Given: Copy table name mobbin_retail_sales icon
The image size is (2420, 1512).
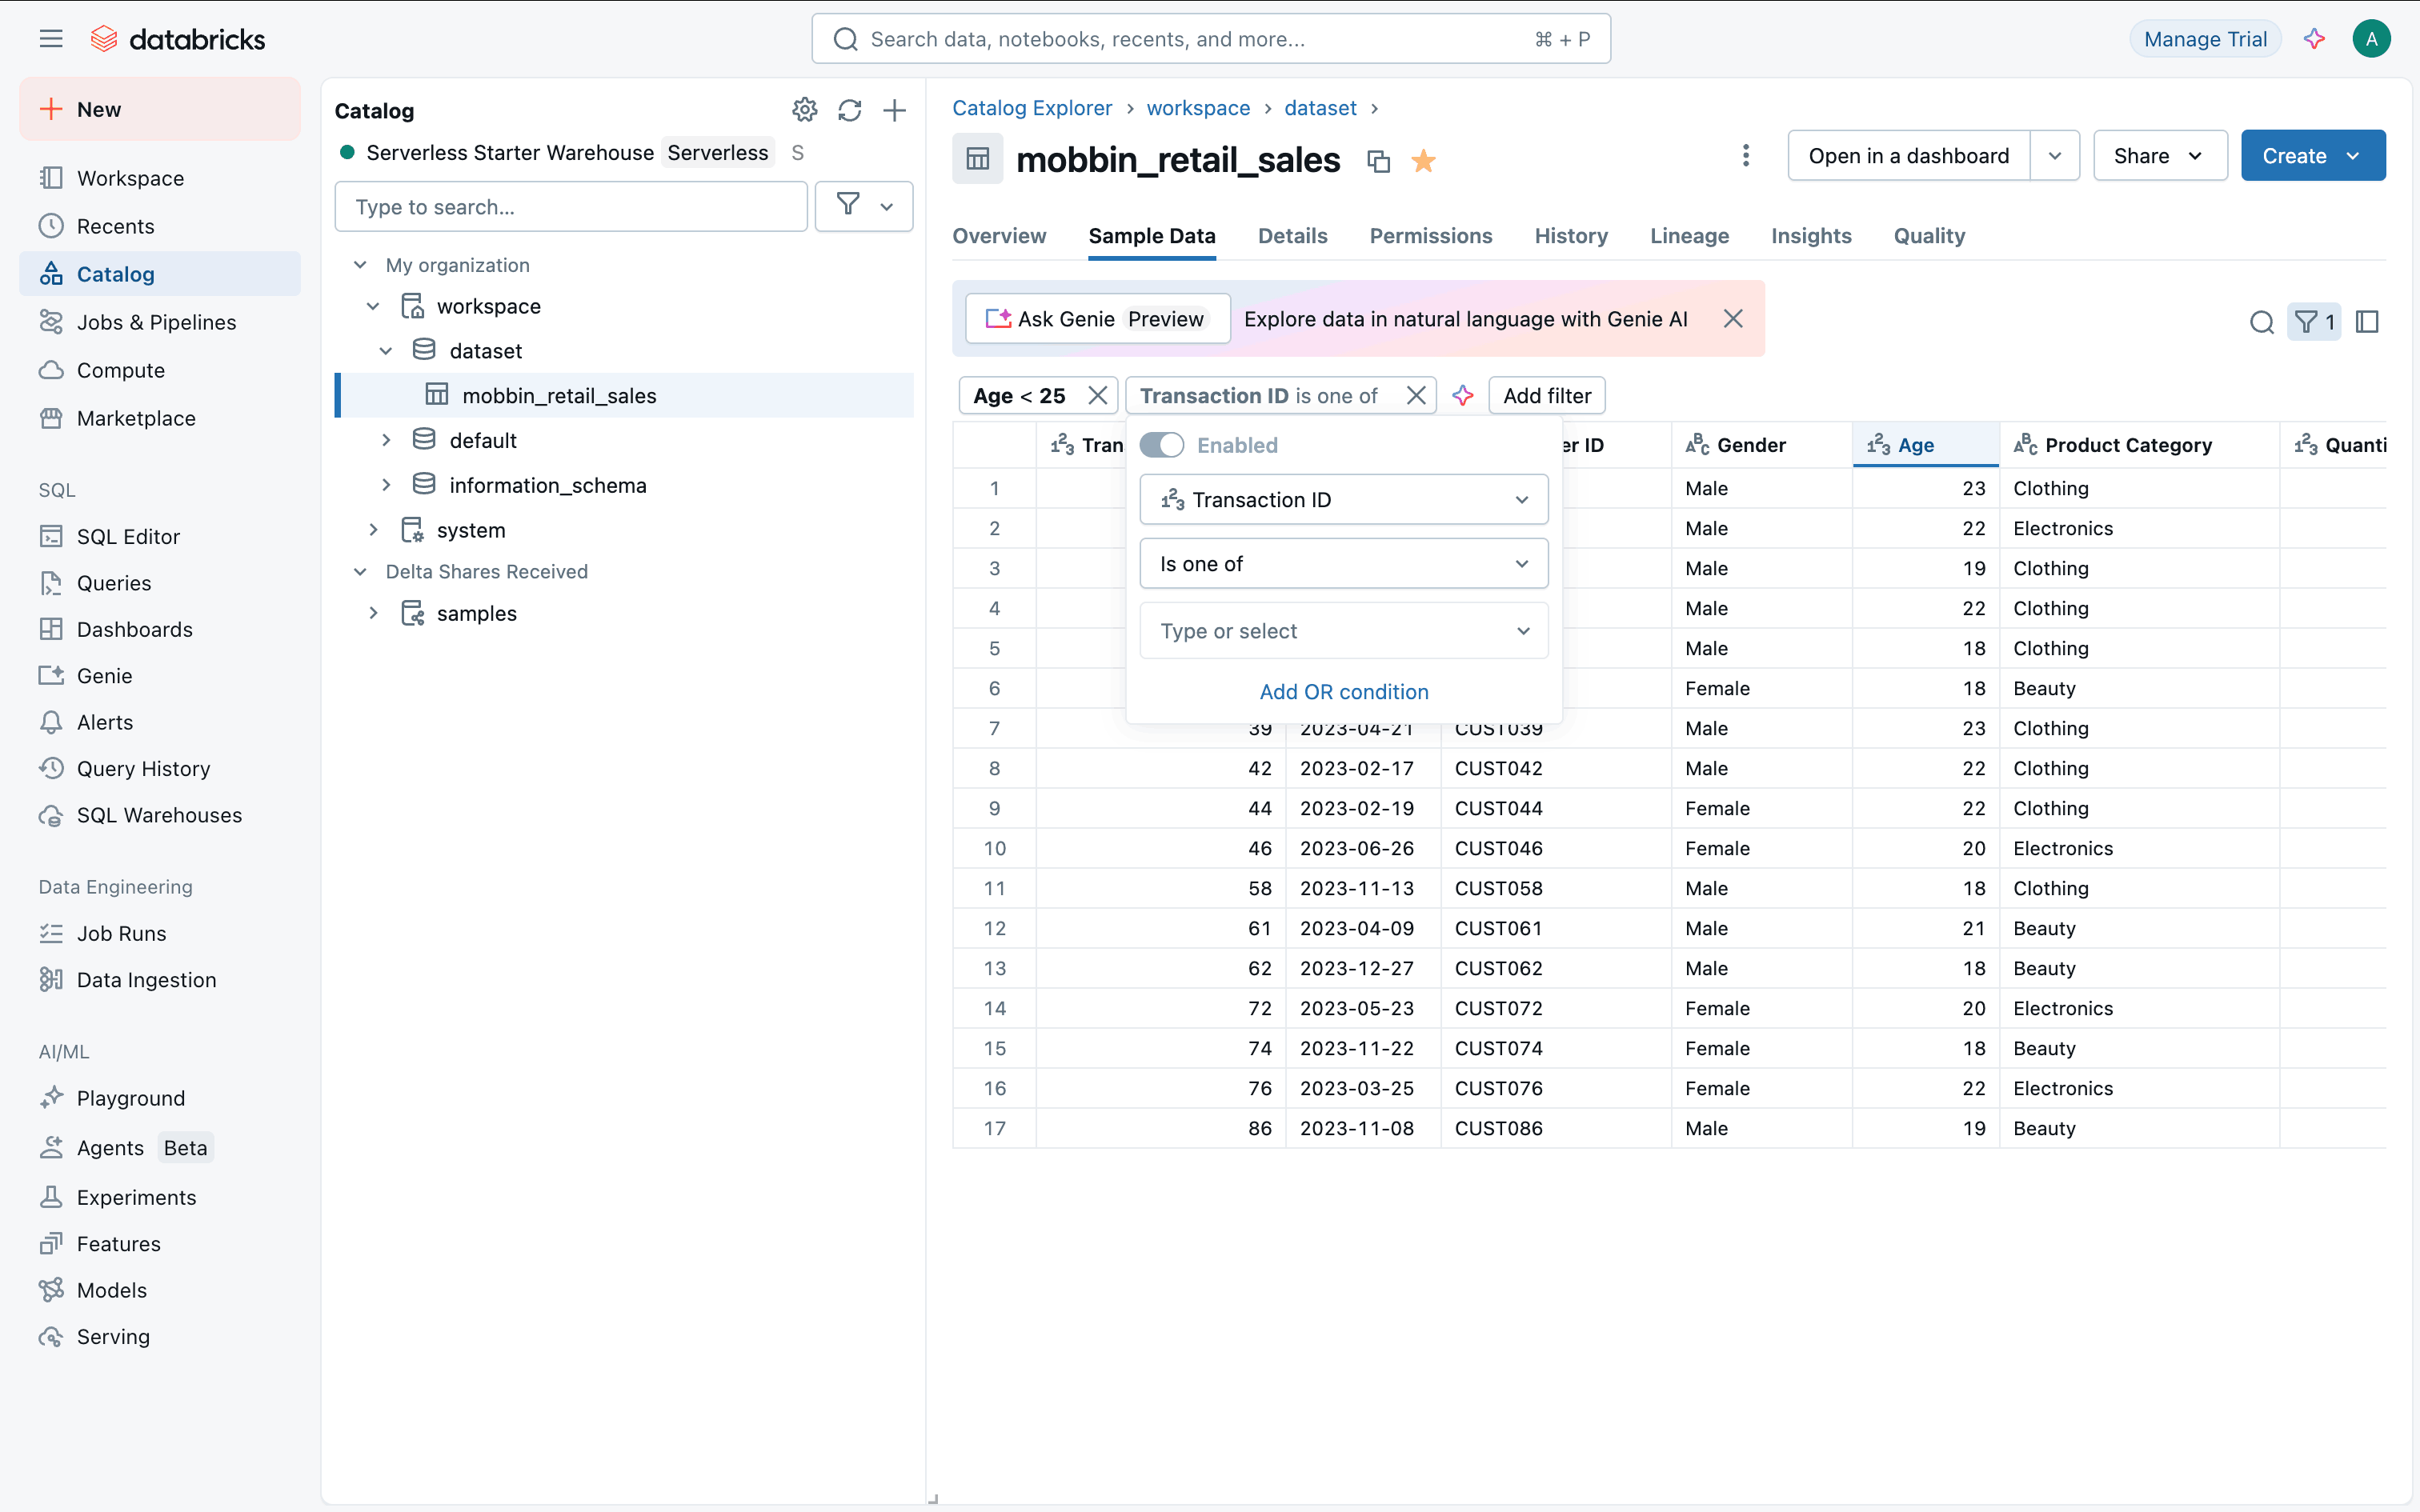Looking at the screenshot, I should coord(1378,161).
